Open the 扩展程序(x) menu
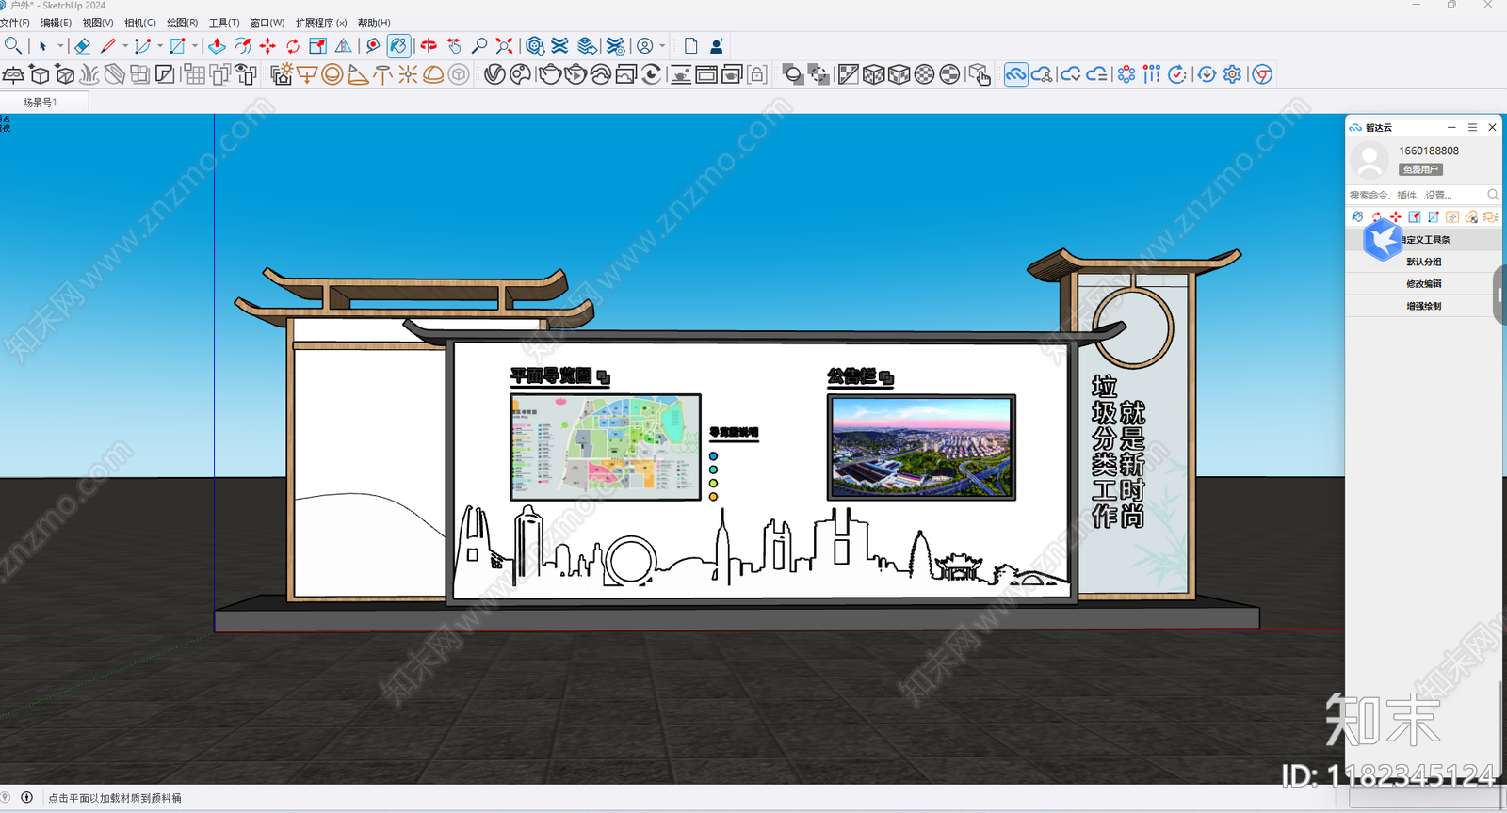1507x813 pixels. 321,23
